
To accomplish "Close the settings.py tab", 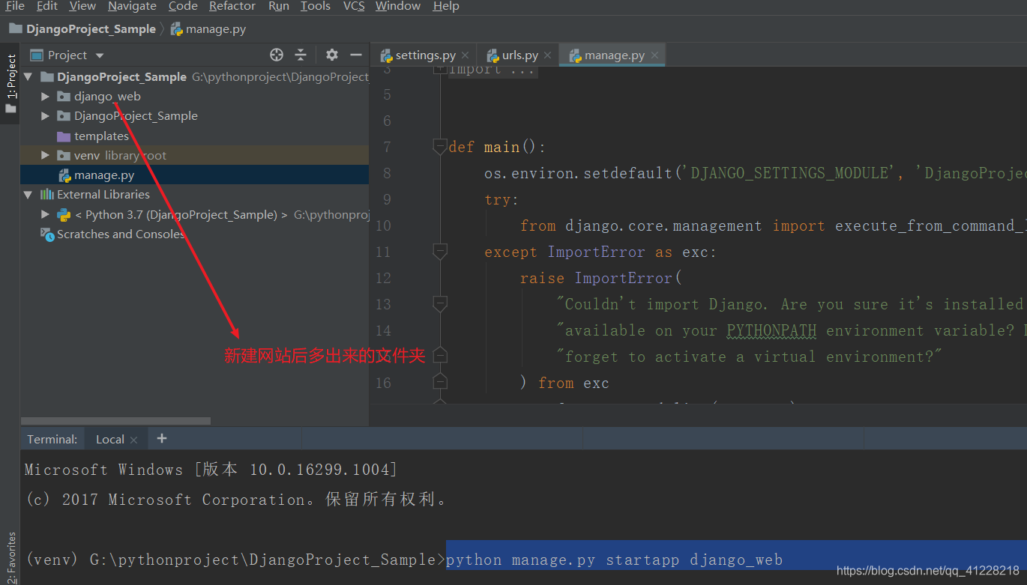I will tap(466, 55).
